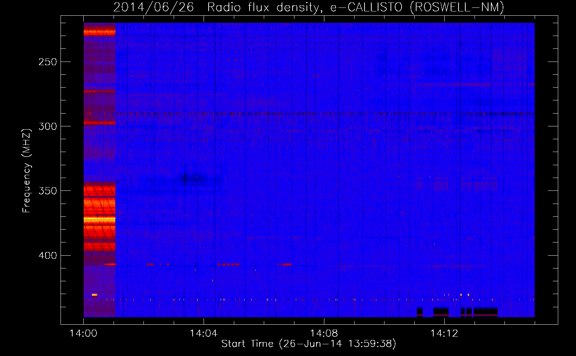Click the 14:12 time tick label
This screenshot has height=356, width=576.
tap(444, 334)
